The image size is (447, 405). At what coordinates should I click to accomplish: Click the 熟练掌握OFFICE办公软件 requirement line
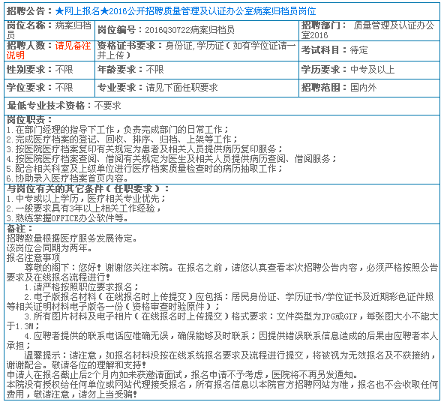pyautogui.click(x=67, y=218)
